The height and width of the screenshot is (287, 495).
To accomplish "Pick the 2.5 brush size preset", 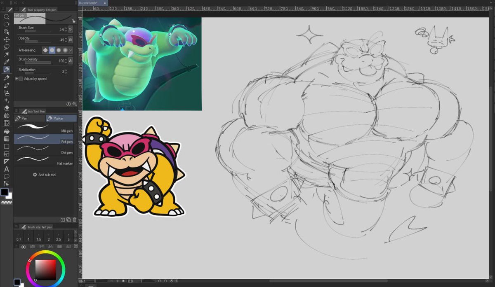I will (x=59, y=237).
